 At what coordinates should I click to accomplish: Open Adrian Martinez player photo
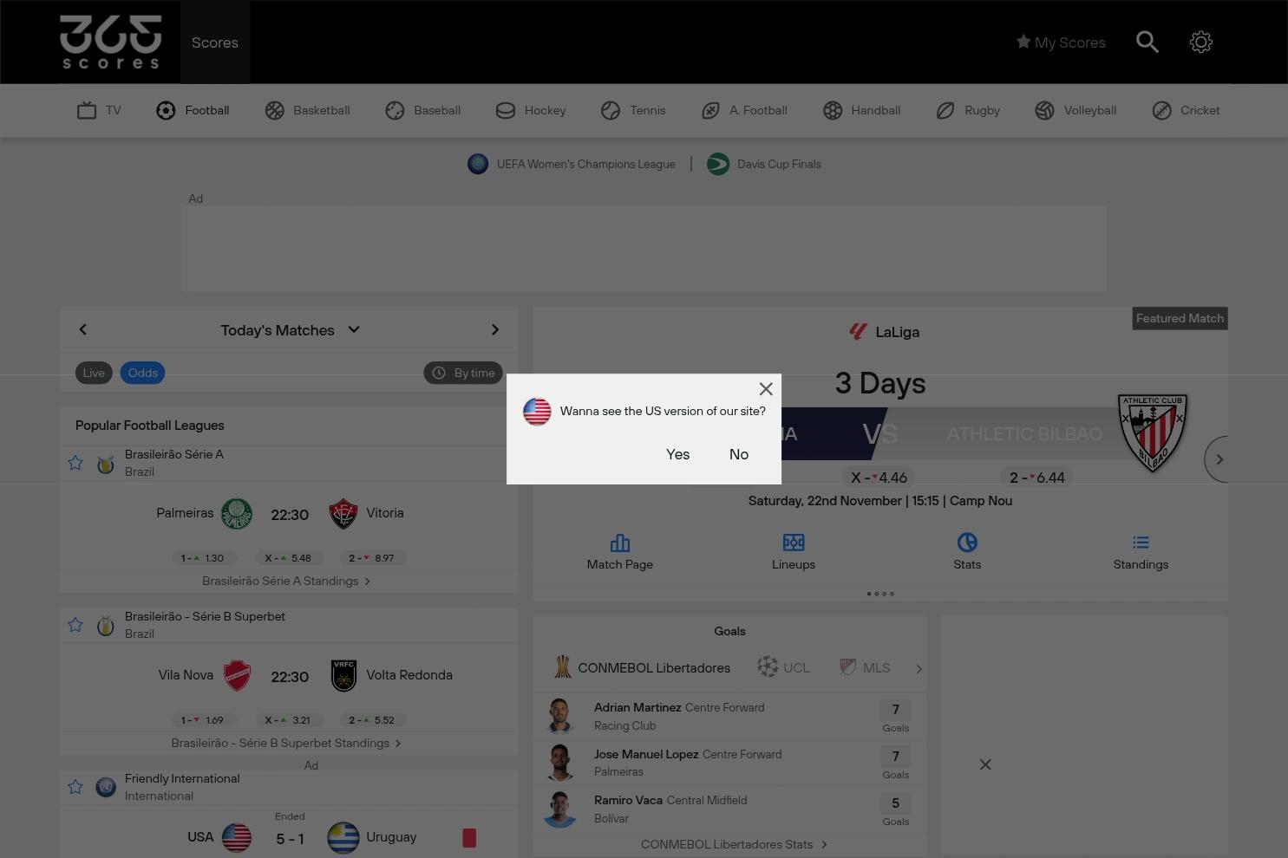point(560,716)
